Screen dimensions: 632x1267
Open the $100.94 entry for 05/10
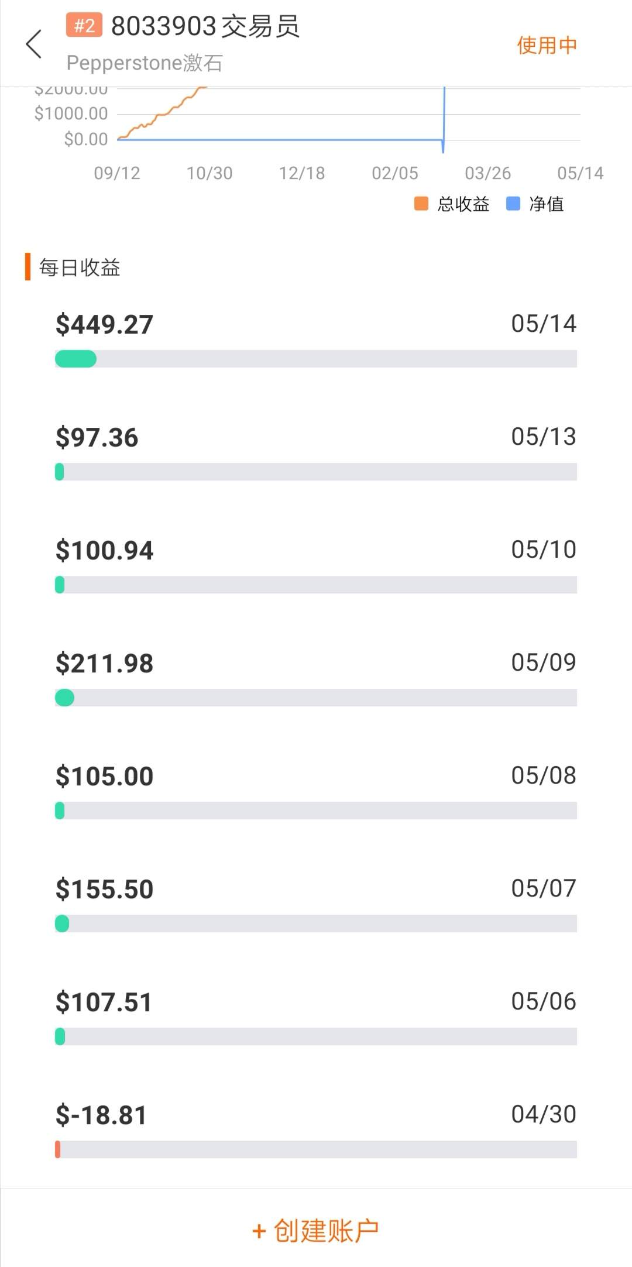(x=104, y=551)
